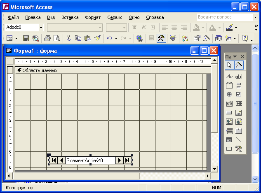Image resolution: width=261 pixels, height=193 pixels.
Task: Select the Command Button tool
Action: [x=229, y=113]
